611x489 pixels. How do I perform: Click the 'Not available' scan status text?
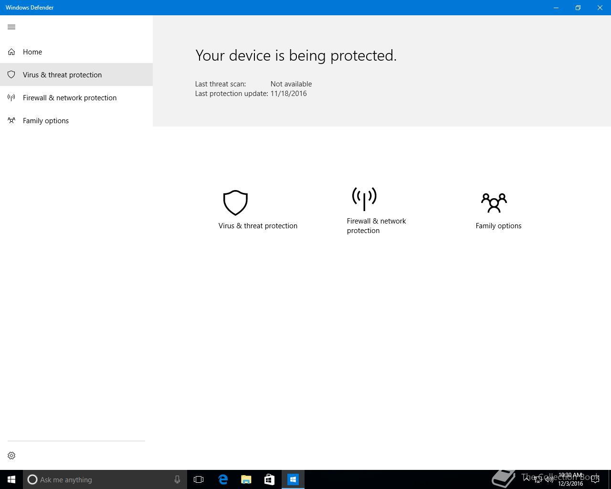(x=291, y=84)
